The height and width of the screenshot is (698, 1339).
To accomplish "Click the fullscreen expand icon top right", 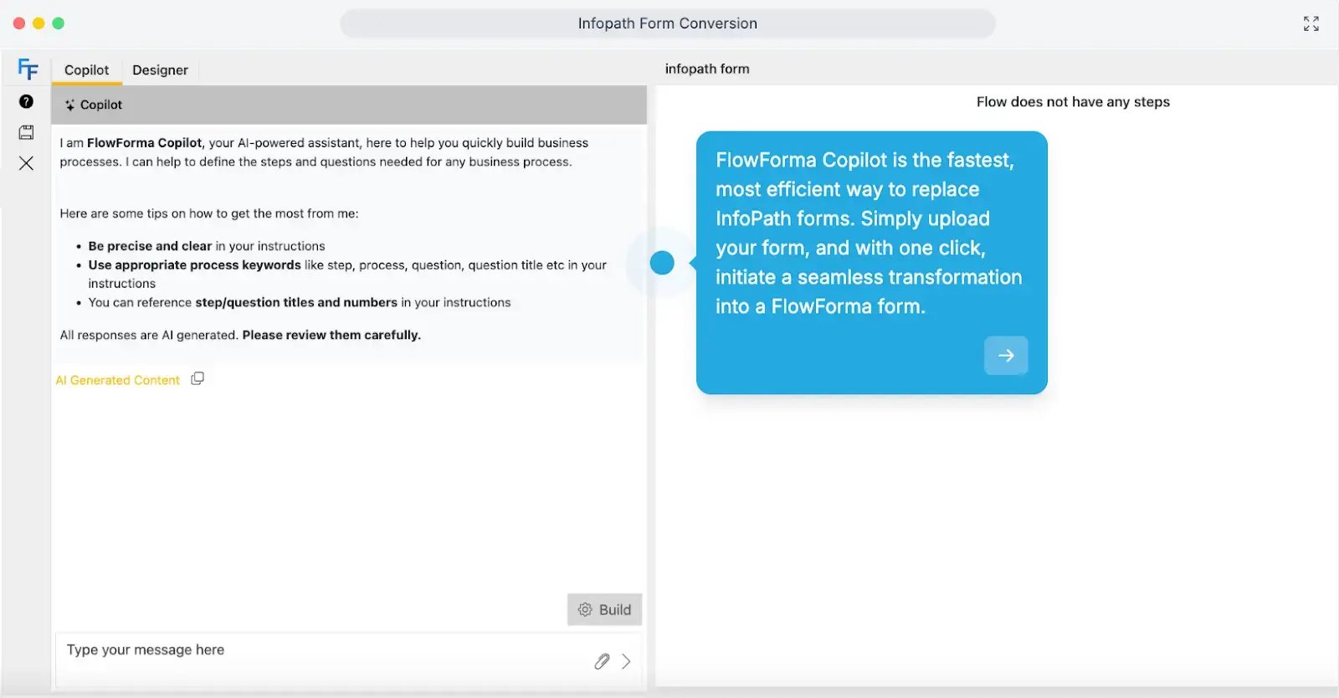I will (x=1311, y=23).
